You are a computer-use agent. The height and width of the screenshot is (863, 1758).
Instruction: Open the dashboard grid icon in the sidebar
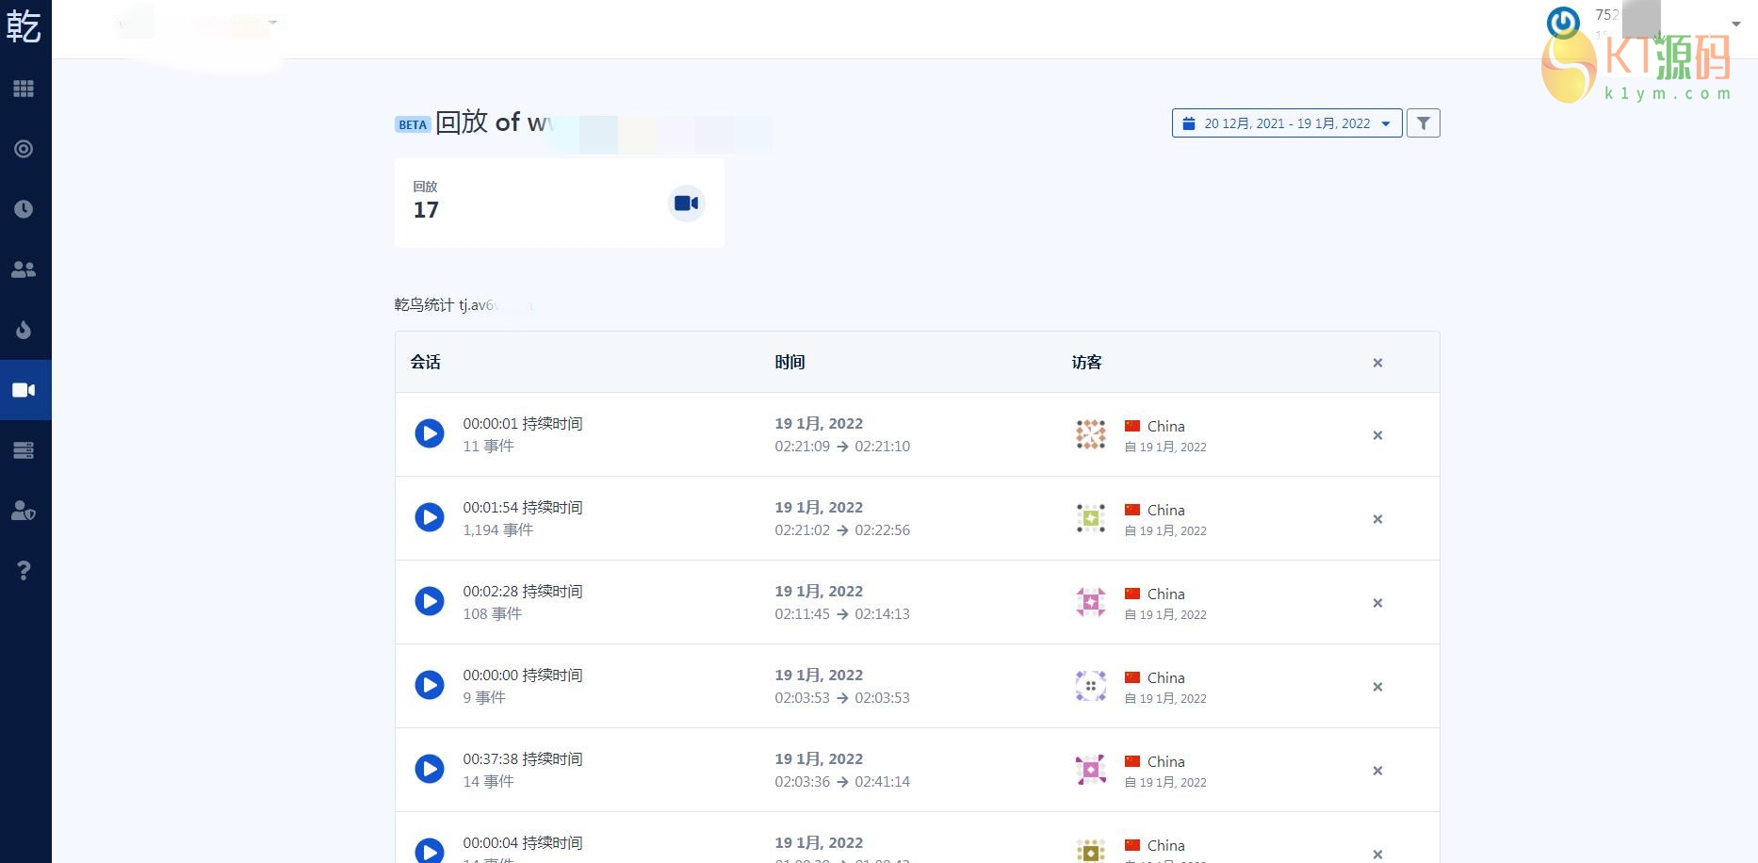[x=24, y=89]
